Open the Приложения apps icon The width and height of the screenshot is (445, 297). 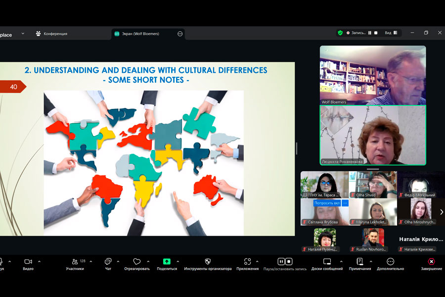pos(247,262)
